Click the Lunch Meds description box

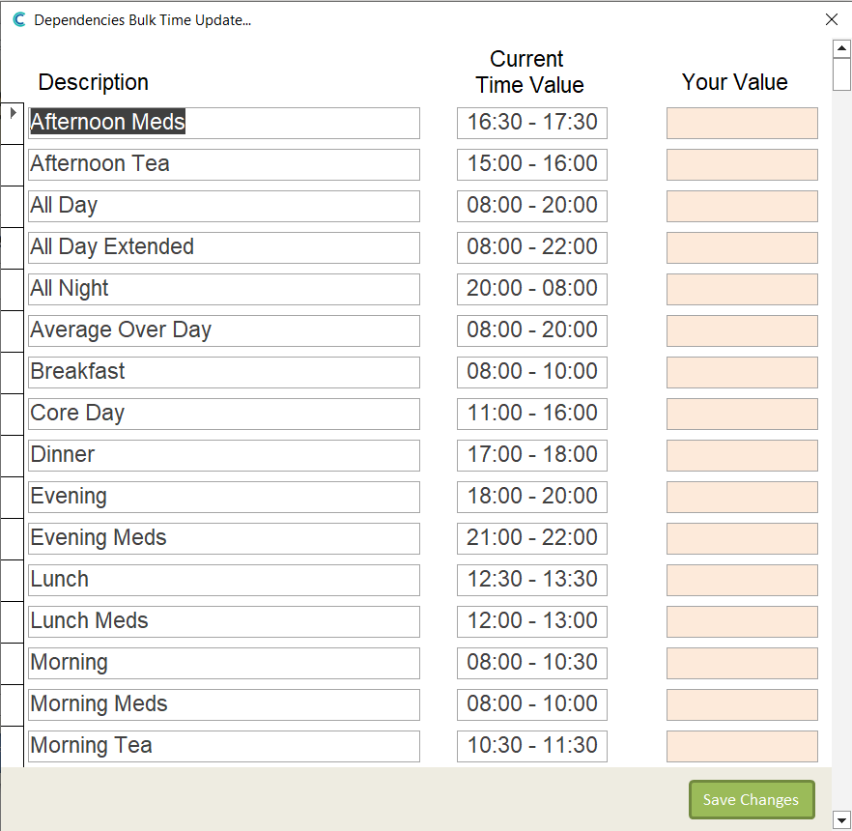[224, 621]
